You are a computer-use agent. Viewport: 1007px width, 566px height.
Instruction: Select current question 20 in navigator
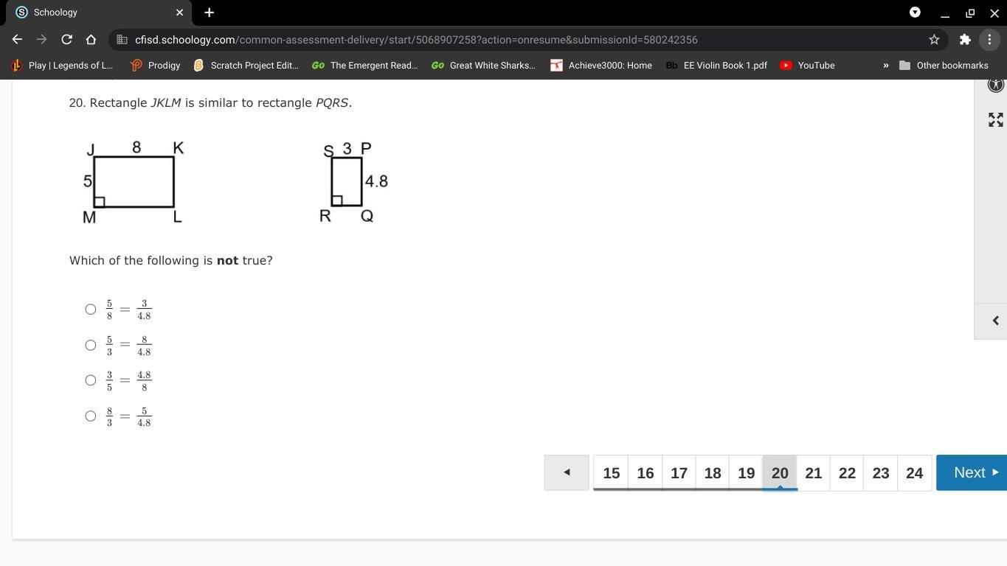[780, 472]
